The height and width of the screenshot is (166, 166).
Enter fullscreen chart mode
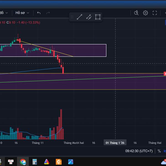155,13
